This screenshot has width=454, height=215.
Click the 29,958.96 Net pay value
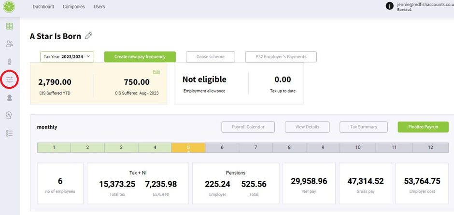309,181
